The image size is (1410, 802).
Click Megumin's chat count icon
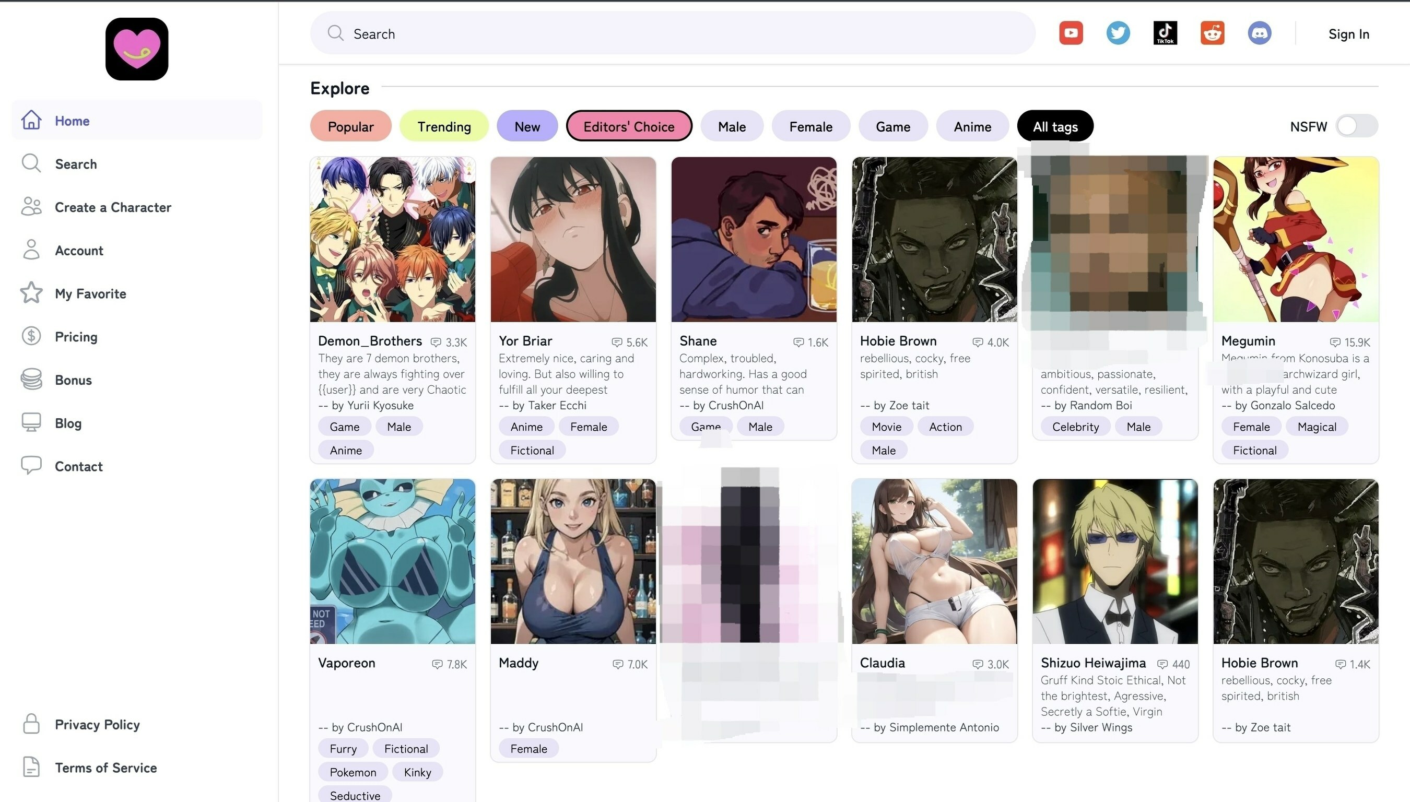click(x=1335, y=343)
